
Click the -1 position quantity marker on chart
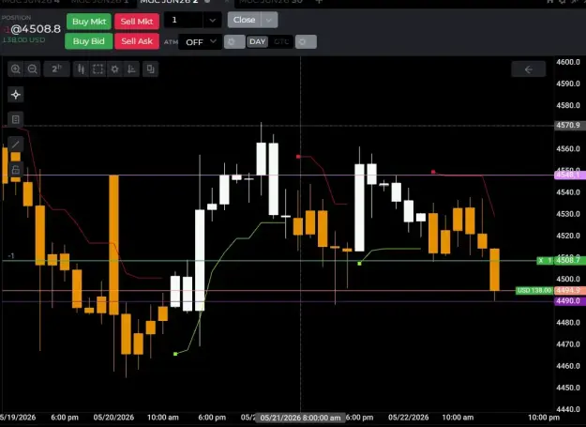click(11, 256)
